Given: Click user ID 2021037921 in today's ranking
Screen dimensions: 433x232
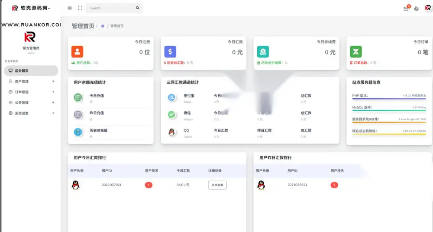Looking at the screenshot, I should (x=112, y=185).
